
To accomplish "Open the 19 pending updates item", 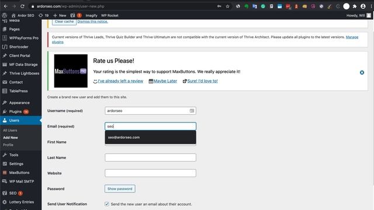I will click(x=44, y=16).
